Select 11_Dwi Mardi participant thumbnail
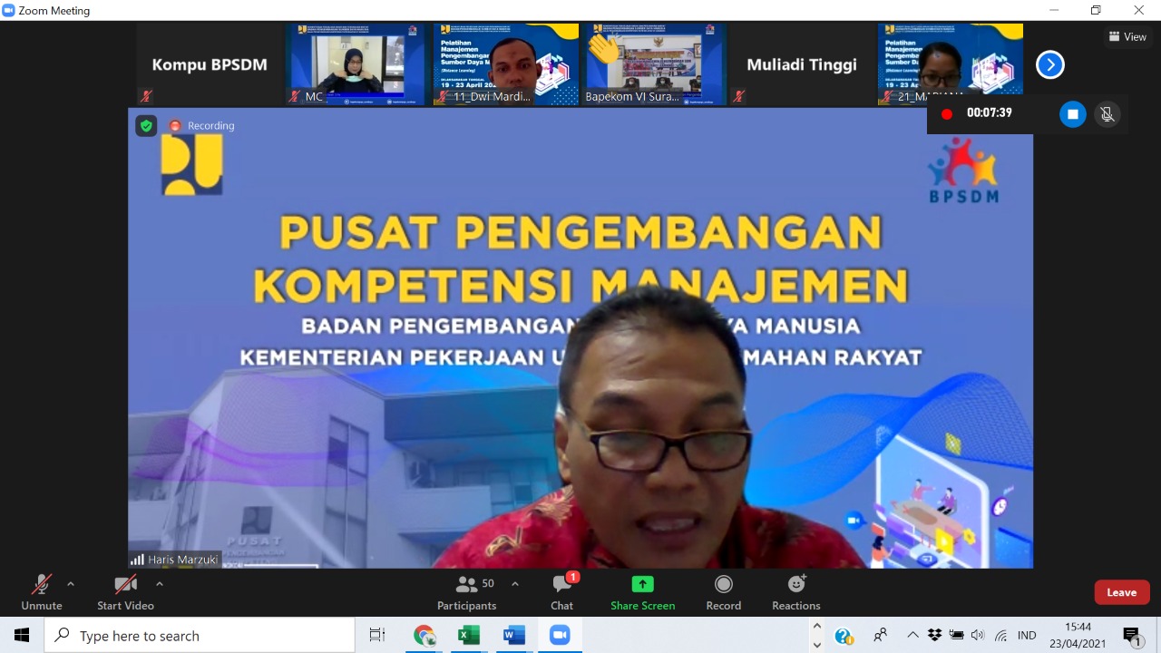The width and height of the screenshot is (1161, 653). (x=505, y=64)
